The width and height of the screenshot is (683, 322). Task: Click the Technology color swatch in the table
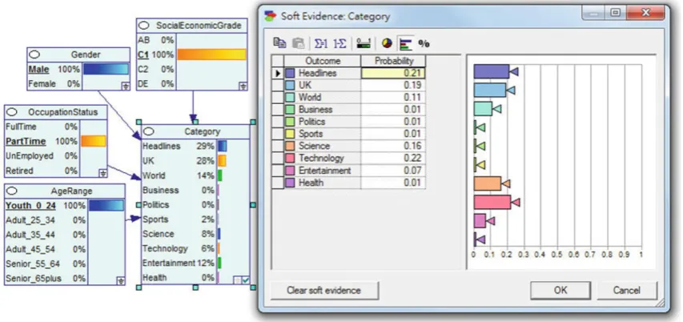coord(290,158)
